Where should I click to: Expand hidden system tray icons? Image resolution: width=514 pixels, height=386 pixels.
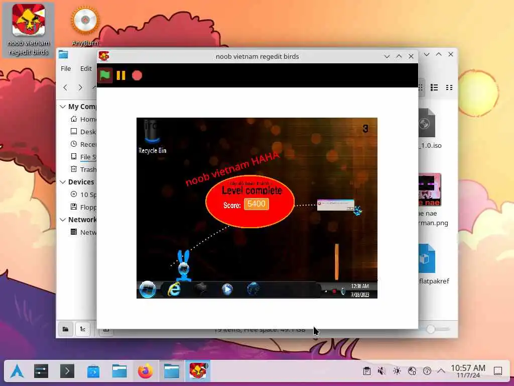[x=441, y=371]
